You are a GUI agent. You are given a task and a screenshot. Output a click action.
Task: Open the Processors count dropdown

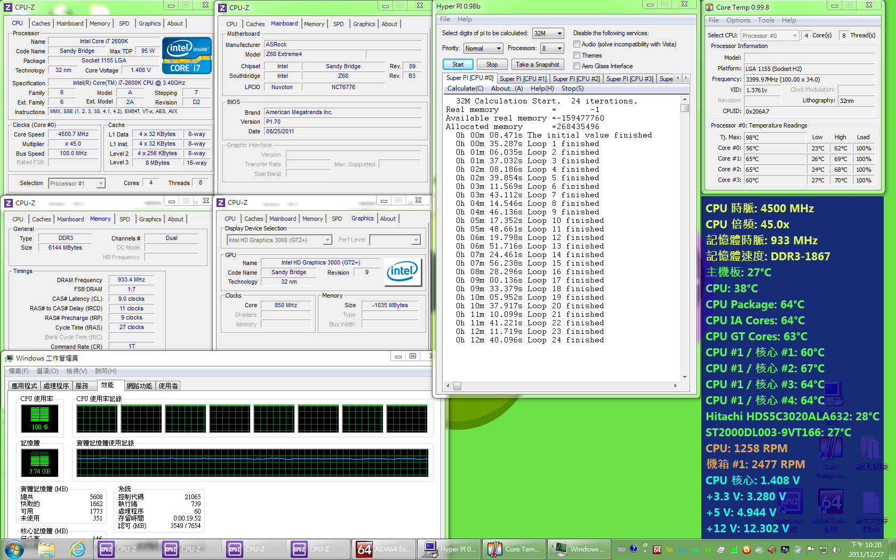click(552, 49)
